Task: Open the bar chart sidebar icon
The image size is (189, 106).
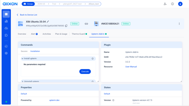Action: 6,21
